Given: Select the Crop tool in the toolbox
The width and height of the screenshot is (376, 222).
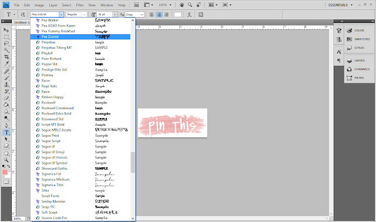Looking at the screenshot, I should [6, 57].
